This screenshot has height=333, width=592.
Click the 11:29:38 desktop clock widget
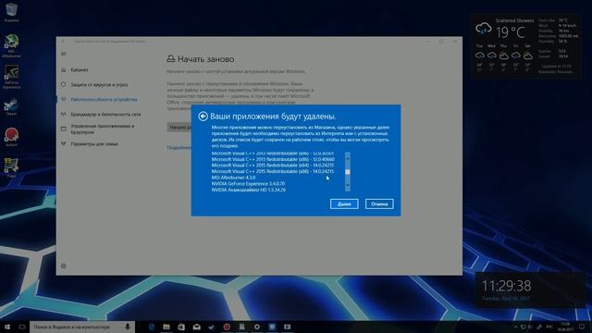[x=507, y=286]
